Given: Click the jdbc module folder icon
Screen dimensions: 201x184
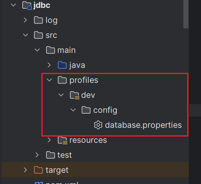Looking at the screenshot, I should pos(27,5).
